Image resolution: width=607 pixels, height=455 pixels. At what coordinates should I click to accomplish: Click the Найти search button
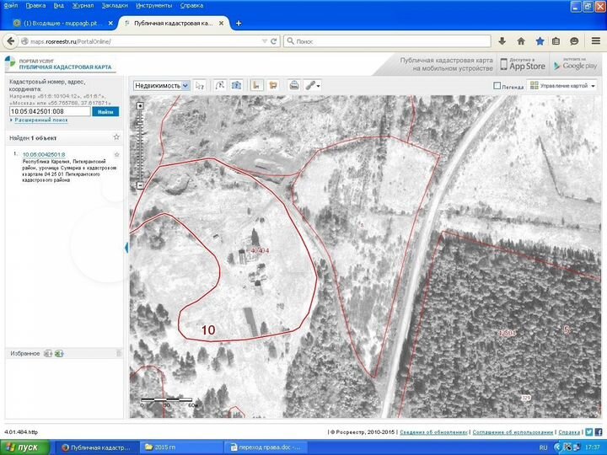click(x=105, y=111)
